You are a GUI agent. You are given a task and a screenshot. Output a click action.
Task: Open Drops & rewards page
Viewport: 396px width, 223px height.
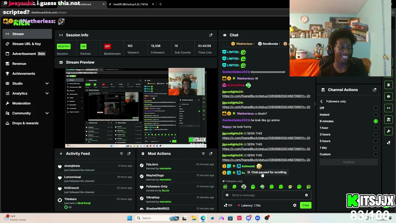(27, 123)
